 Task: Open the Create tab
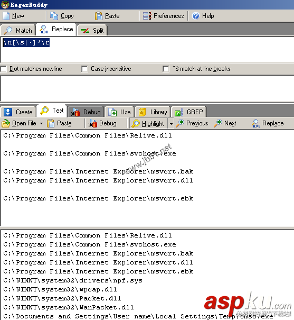[x=18, y=112]
